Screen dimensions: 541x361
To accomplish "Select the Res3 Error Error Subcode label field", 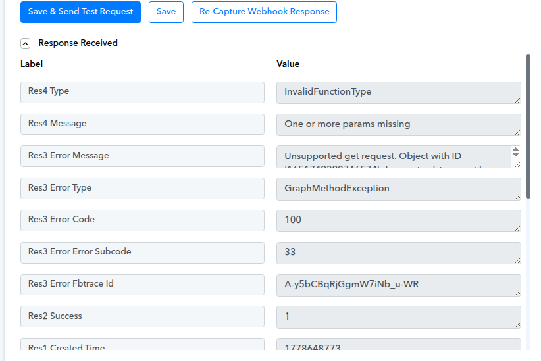I will (142, 253).
